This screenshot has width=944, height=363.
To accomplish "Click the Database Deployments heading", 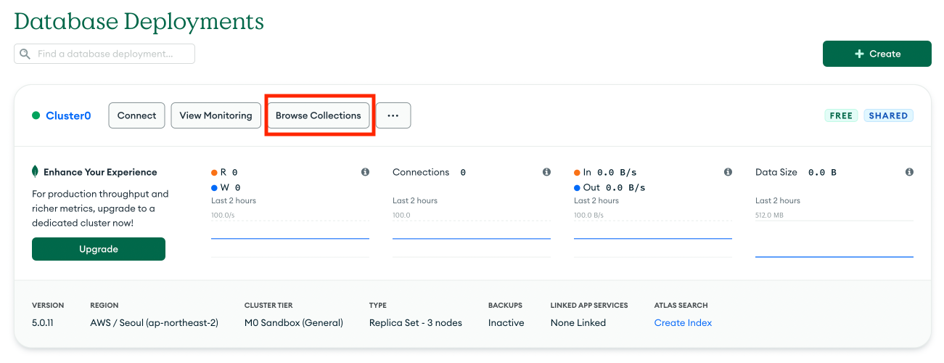I will 139,21.
